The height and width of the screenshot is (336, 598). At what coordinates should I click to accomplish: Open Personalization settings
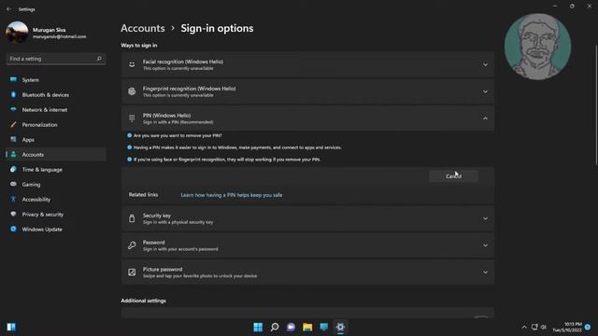click(x=56, y=124)
